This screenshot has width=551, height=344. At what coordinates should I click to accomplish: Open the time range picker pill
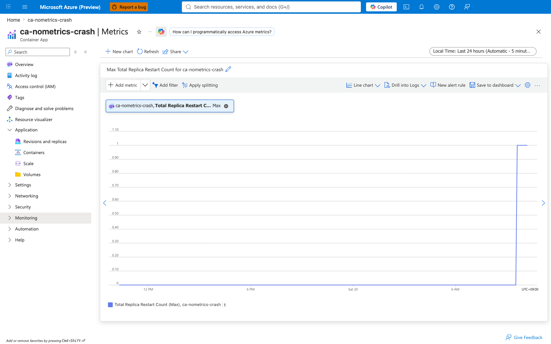coord(483,51)
